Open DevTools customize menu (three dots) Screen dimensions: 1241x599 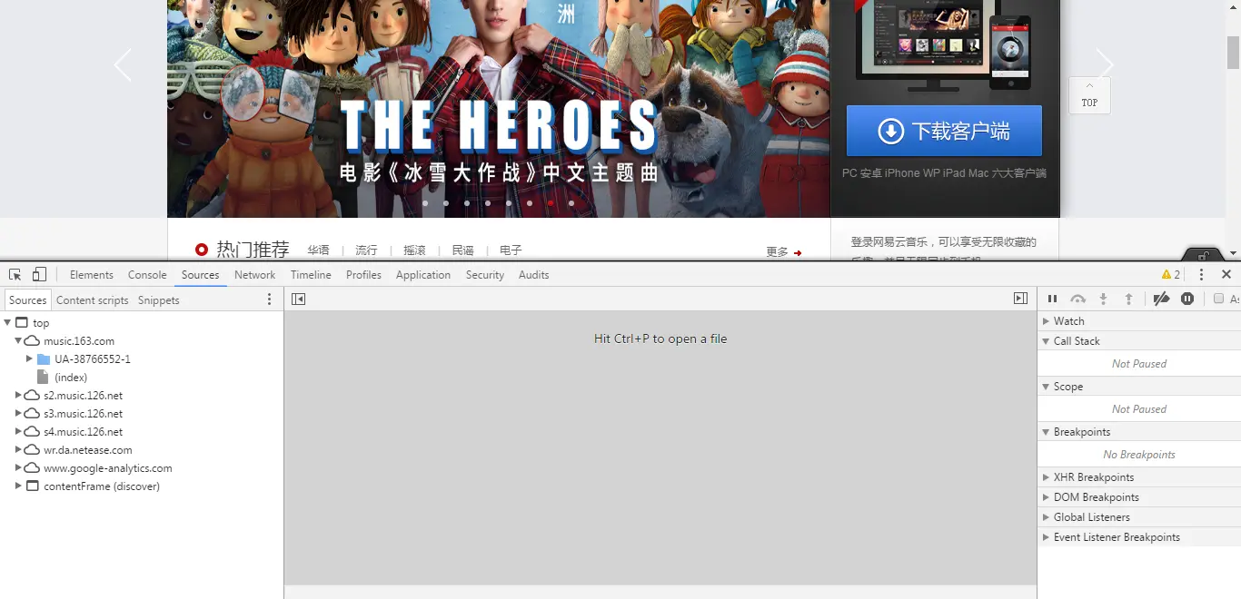(x=1201, y=274)
